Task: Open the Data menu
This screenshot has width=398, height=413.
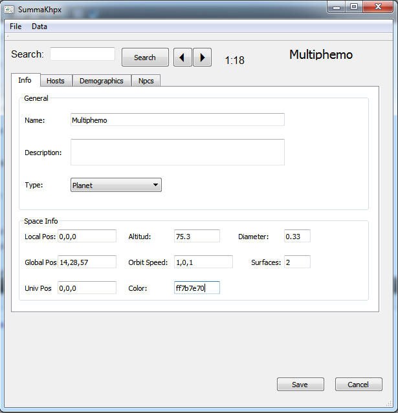Action: pyautogui.click(x=39, y=26)
